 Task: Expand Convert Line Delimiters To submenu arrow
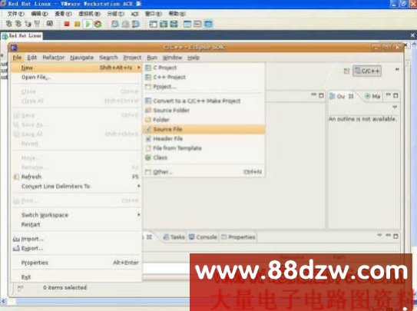click(138, 186)
